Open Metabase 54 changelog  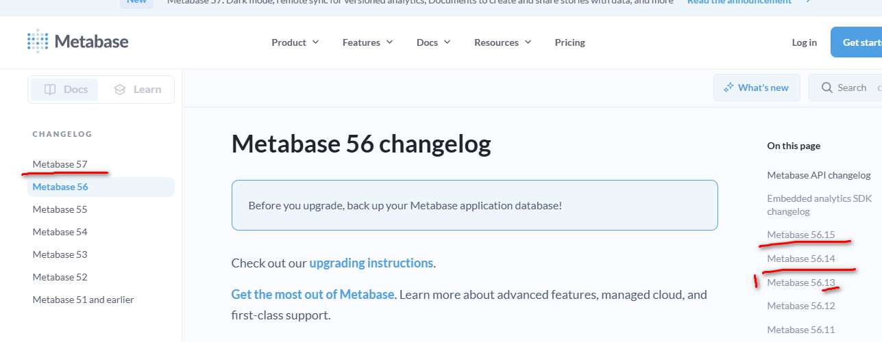tap(60, 232)
